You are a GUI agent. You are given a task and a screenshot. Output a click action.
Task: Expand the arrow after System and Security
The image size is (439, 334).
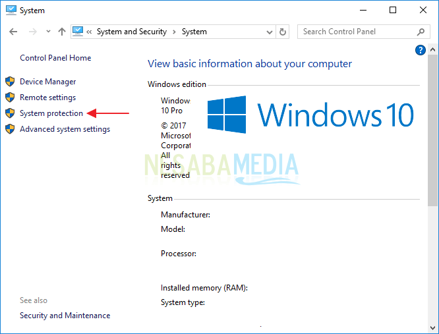[174, 32]
